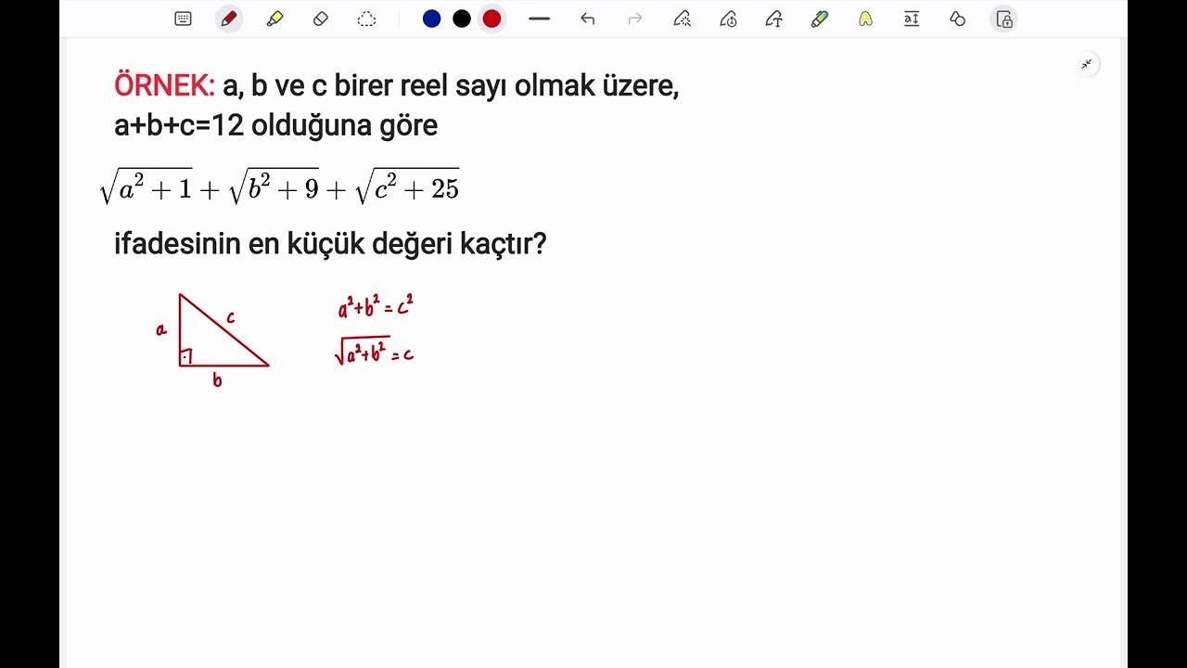This screenshot has width=1187, height=668.
Task: Click the hand-drawn right triangle
Action: tap(223, 330)
